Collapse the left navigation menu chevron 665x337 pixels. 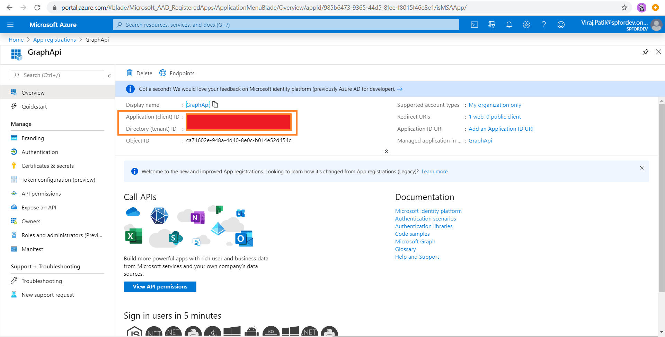tap(109, 76)
